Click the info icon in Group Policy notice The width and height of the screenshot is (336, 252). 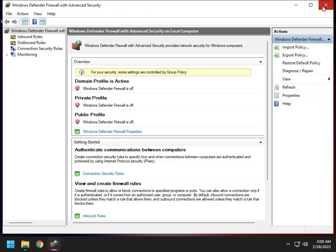tap(81, 72)
